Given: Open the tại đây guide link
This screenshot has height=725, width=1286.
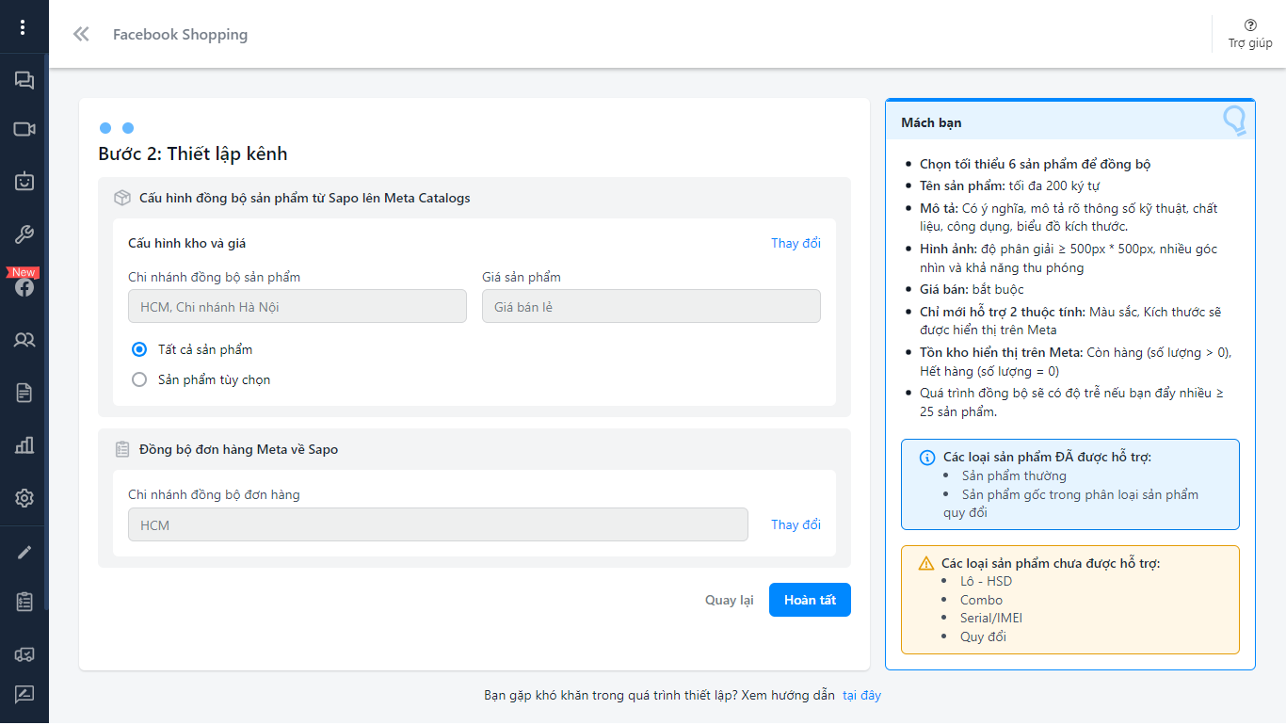Looking at the screenshot, I should [861, 696].
